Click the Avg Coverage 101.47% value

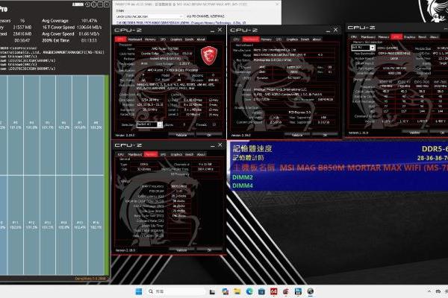coord(89,21)
